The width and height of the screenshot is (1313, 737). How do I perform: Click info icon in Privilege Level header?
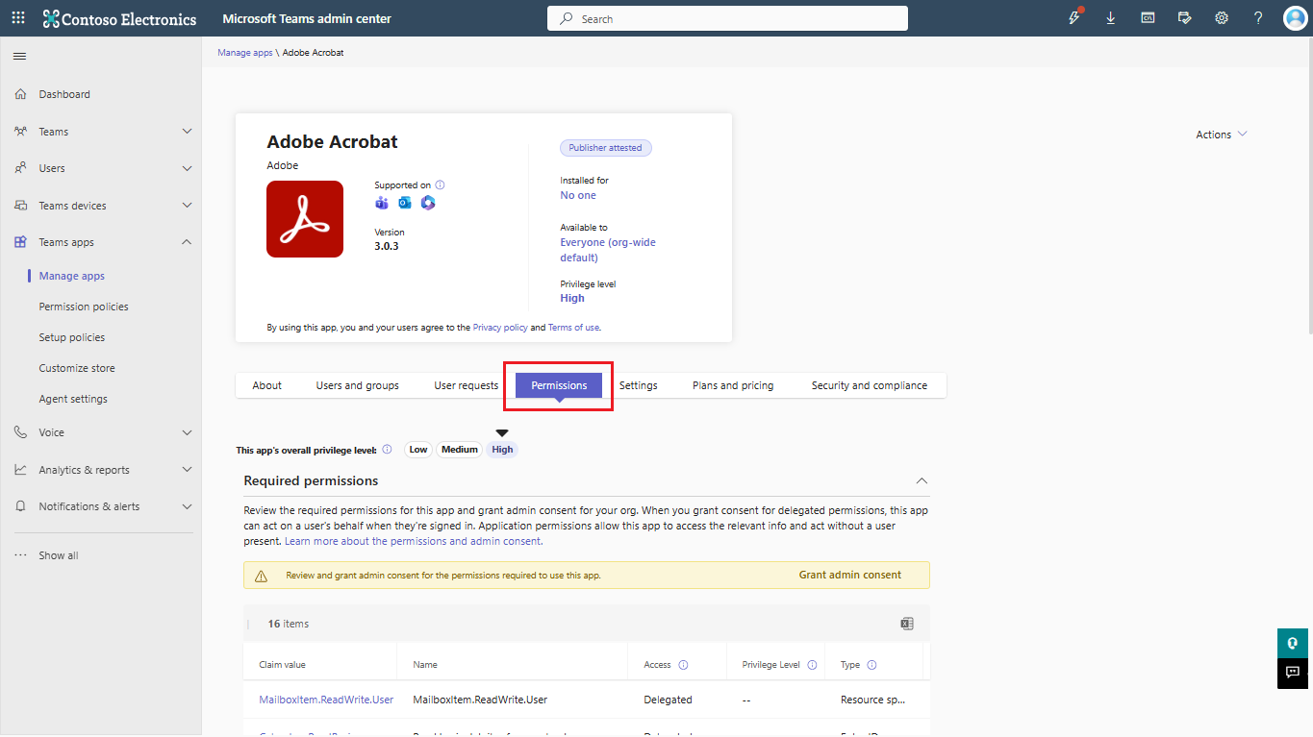(812, 665)
